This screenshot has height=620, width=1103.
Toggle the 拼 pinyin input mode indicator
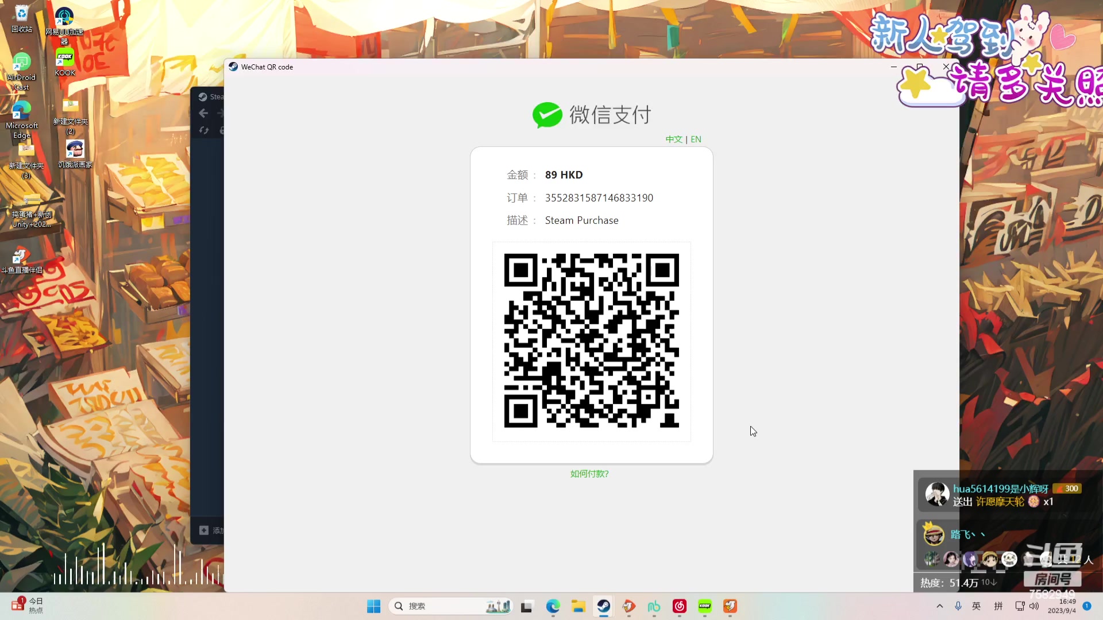(x=998, y=606)
